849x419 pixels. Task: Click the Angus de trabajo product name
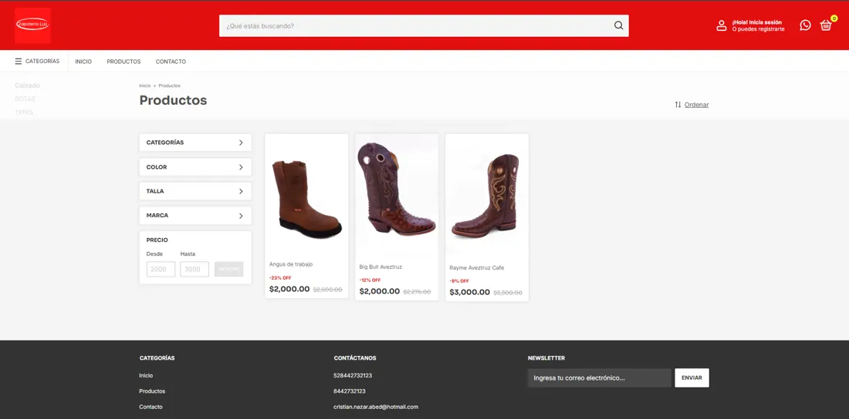tap(291, 264)
